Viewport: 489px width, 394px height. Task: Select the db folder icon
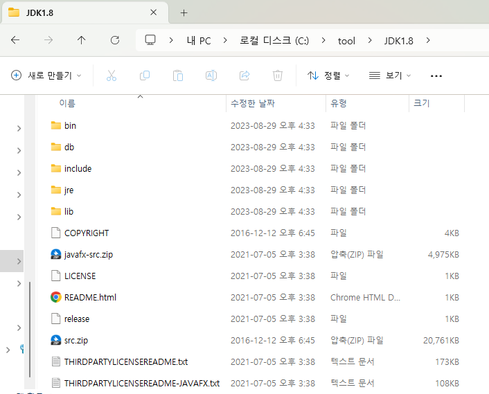pyautogui.click(x=56, y=147)
